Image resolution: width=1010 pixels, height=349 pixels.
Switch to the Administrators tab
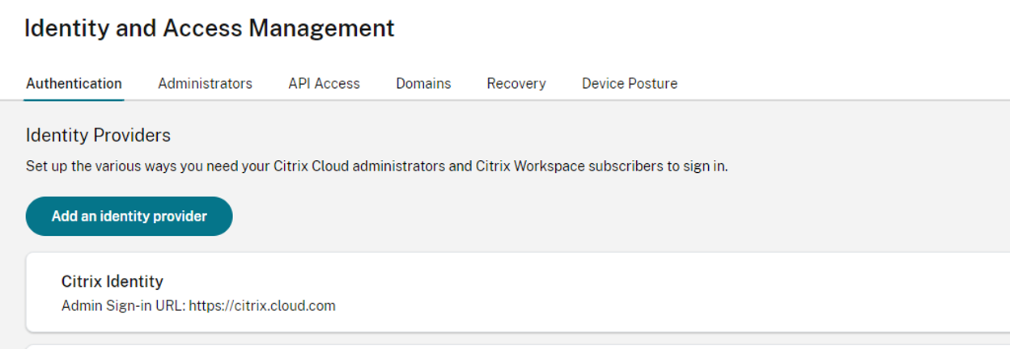[205, 83]
